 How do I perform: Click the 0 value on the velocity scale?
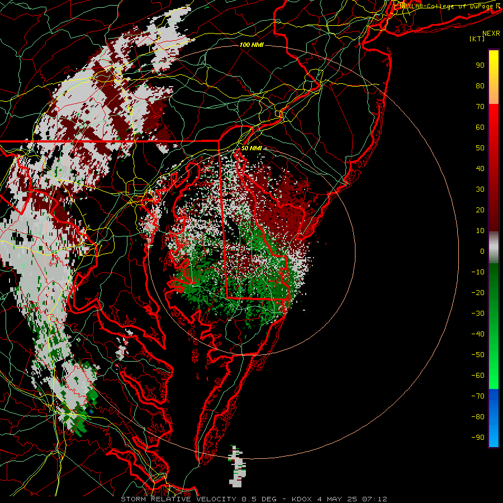pos(482,251)
